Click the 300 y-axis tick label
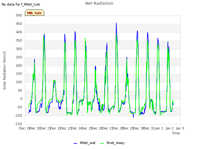 tap(19, 49)
